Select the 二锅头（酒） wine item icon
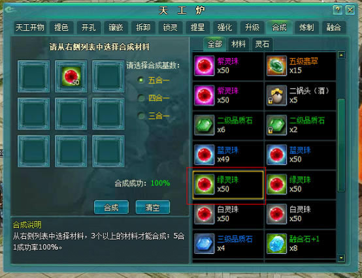Viewport: 362px width, 278px height. pyautogui.click(x=276, y=95)
